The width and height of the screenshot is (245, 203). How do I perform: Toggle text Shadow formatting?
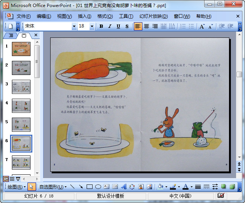click(x=127, y=26)
